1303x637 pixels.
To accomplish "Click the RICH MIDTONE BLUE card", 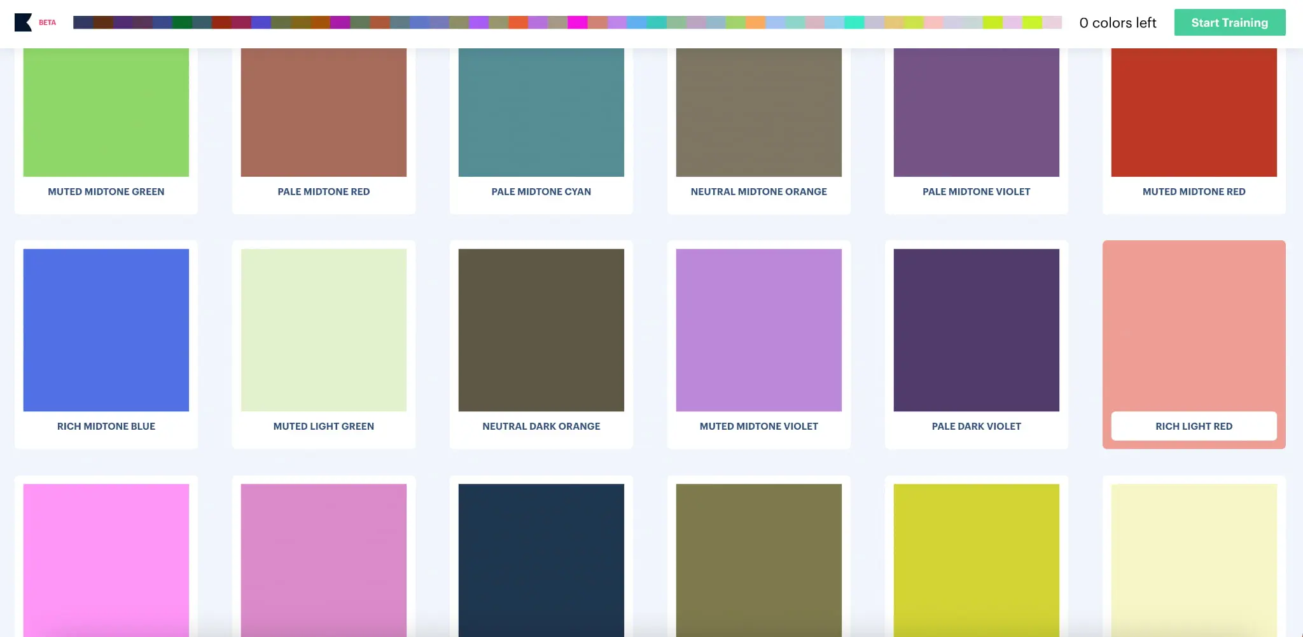I will pyautogui.click(x=106, y=329).
